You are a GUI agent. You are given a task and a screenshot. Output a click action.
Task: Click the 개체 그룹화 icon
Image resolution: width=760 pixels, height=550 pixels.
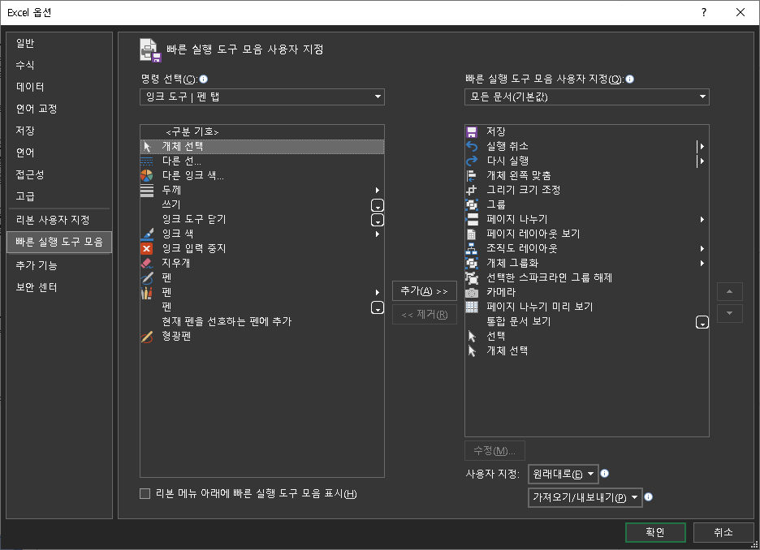tap(472, 263)
